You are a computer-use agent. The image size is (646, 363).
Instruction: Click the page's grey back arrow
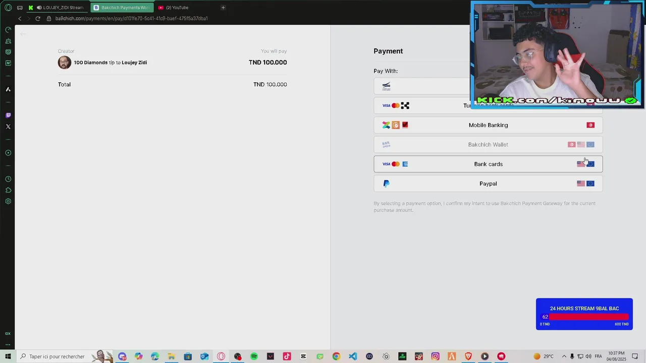[23, 34]
